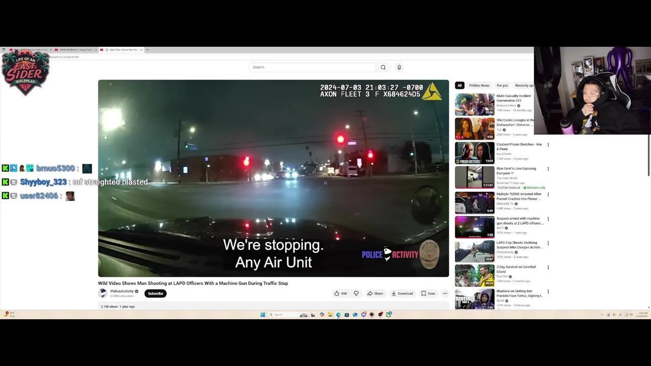Save the video to a playlist
651x366 pixels.
tap(428, 293)
